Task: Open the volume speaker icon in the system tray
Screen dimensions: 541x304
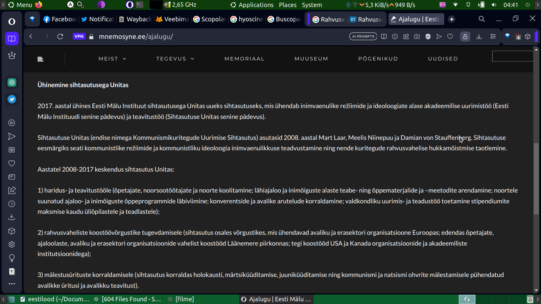Action: tap(494, 5)
